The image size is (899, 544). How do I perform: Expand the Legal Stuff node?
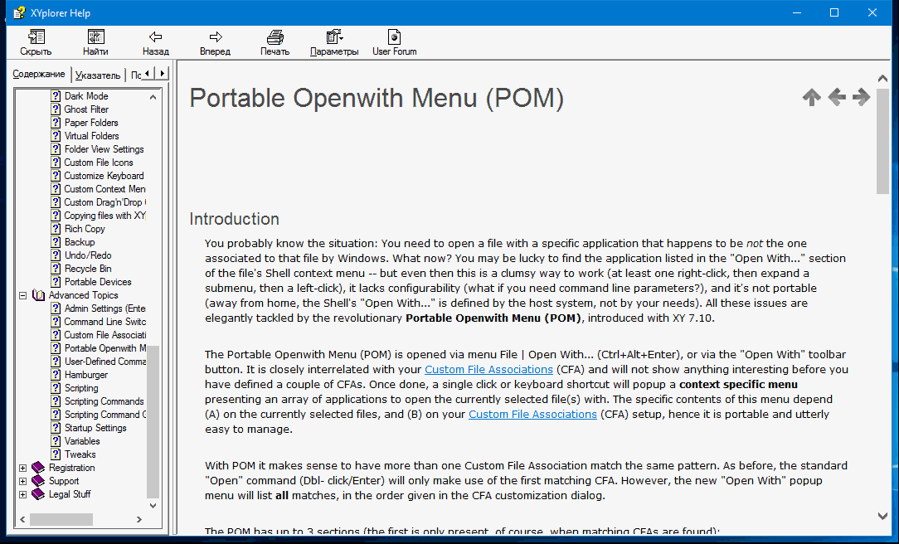[x=23, y=494]
